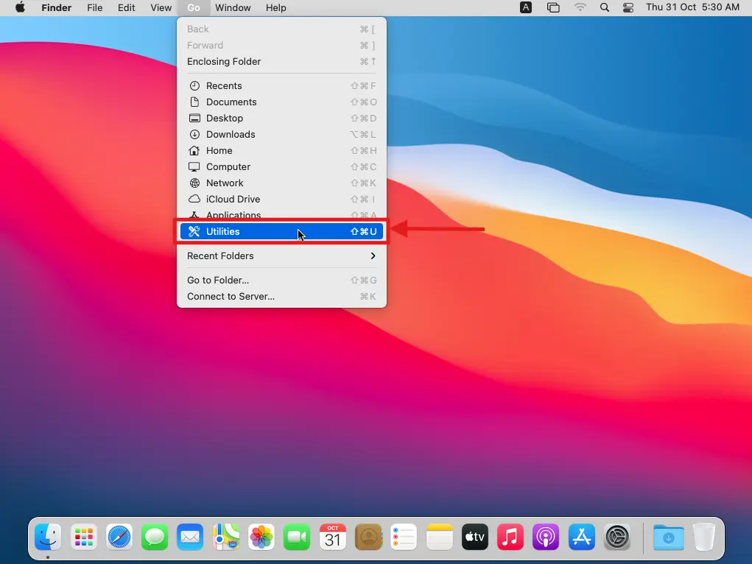752x564 pixels.
Task: Choose Connect to Server… option
Action: (x=281, y=297)
